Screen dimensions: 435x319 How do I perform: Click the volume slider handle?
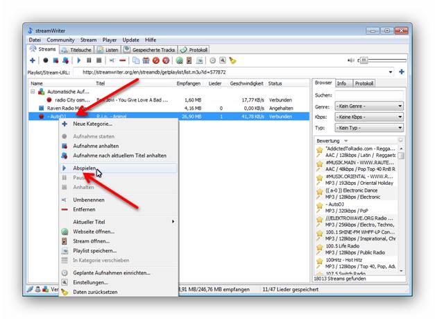pos(364,60)
